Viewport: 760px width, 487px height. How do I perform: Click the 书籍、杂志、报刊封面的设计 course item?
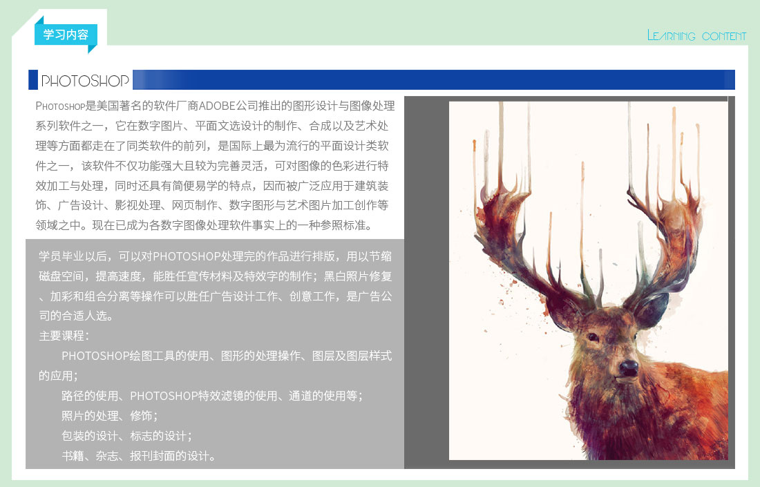click(138, 456)
